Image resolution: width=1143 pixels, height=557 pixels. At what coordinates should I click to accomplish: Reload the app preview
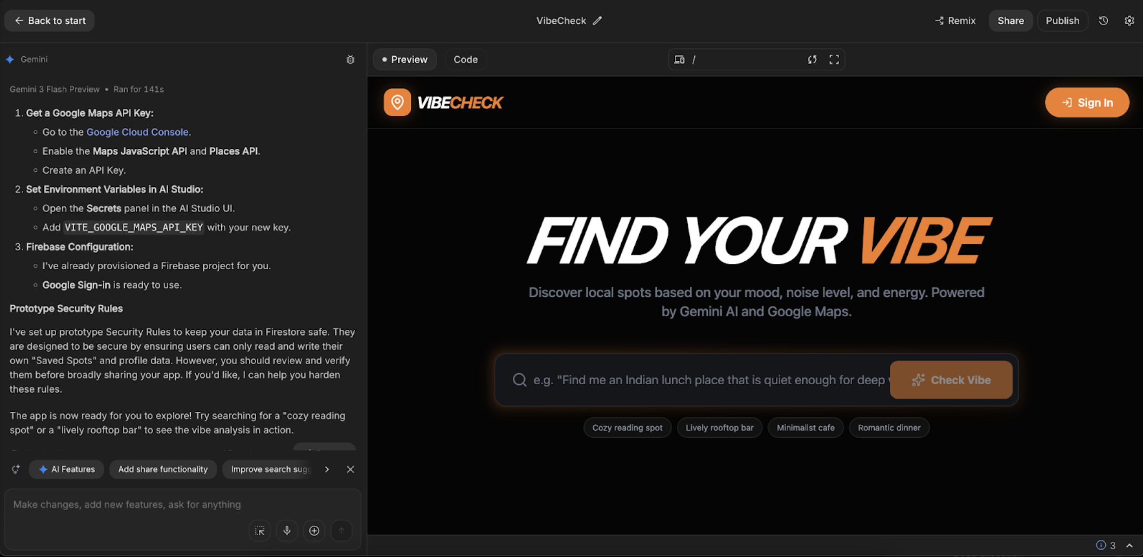point(812,59)
